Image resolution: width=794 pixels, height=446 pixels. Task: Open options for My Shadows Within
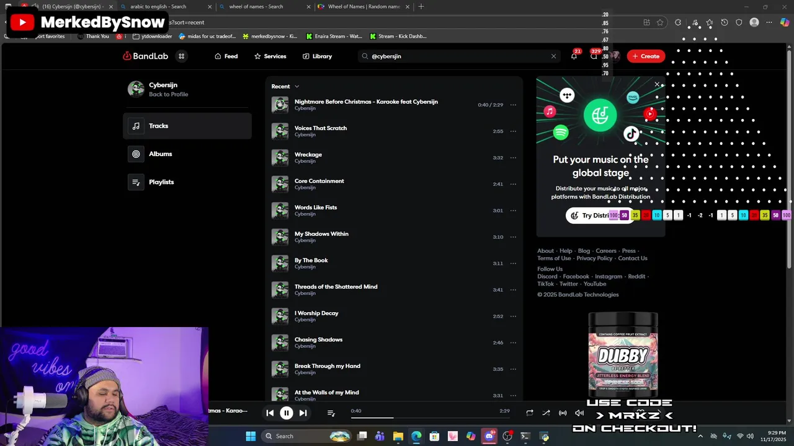click(513, 237)
